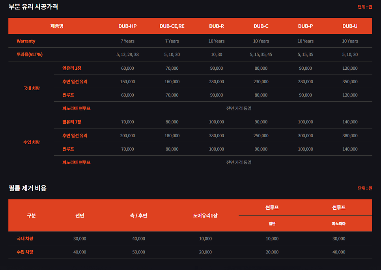Click the DUB-C column header
This screenshot has width=381, height=270.
261,26
